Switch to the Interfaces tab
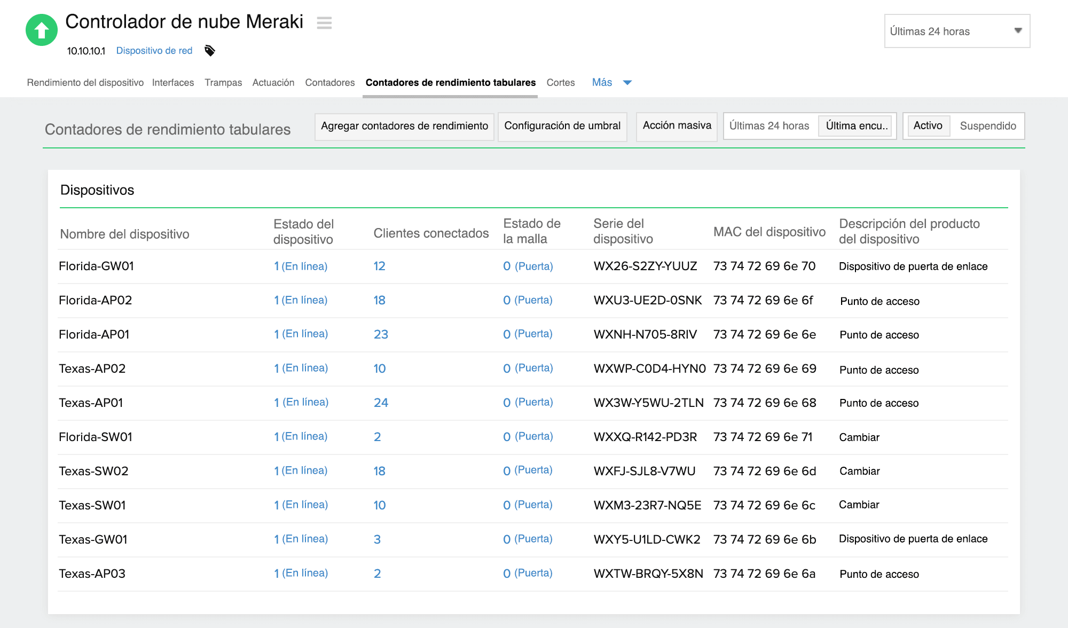The image size is (1068, 628). [172, 82]
